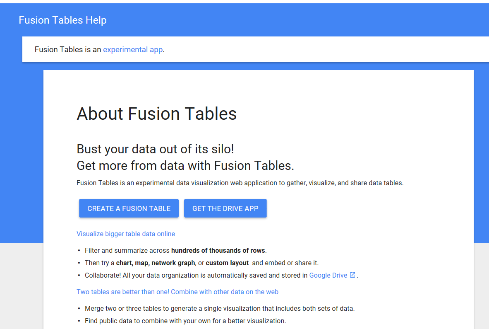
Task: Click the experimental data visualization description paragraph
Action: click(240, 183)
